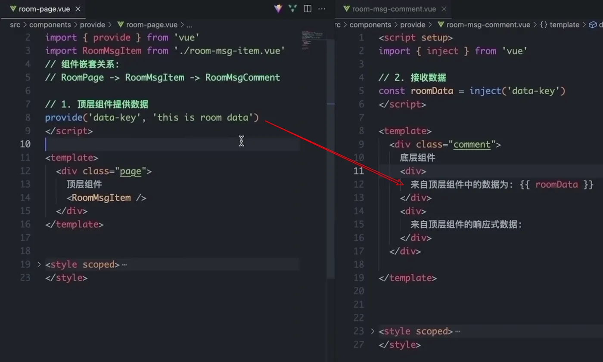
Task: Open the template breadcrumb in the right editor
Action: point(565,25)
